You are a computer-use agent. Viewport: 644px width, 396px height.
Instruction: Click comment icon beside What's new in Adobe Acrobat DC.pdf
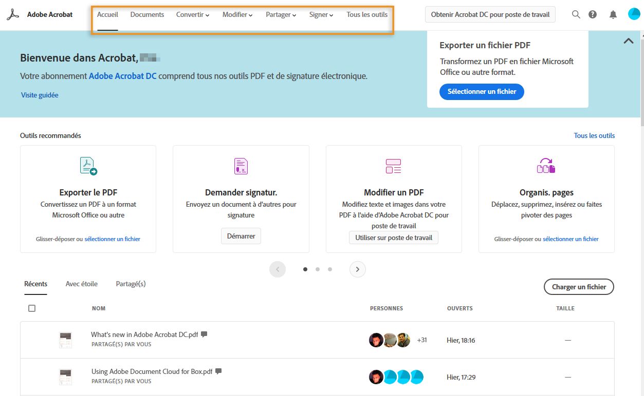coord(204,334)
